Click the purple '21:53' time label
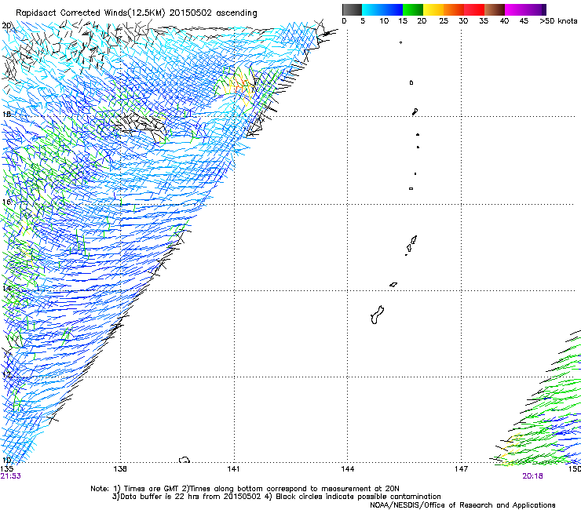The height and width of the screenshot is (510, 581). tap(11, 476)
